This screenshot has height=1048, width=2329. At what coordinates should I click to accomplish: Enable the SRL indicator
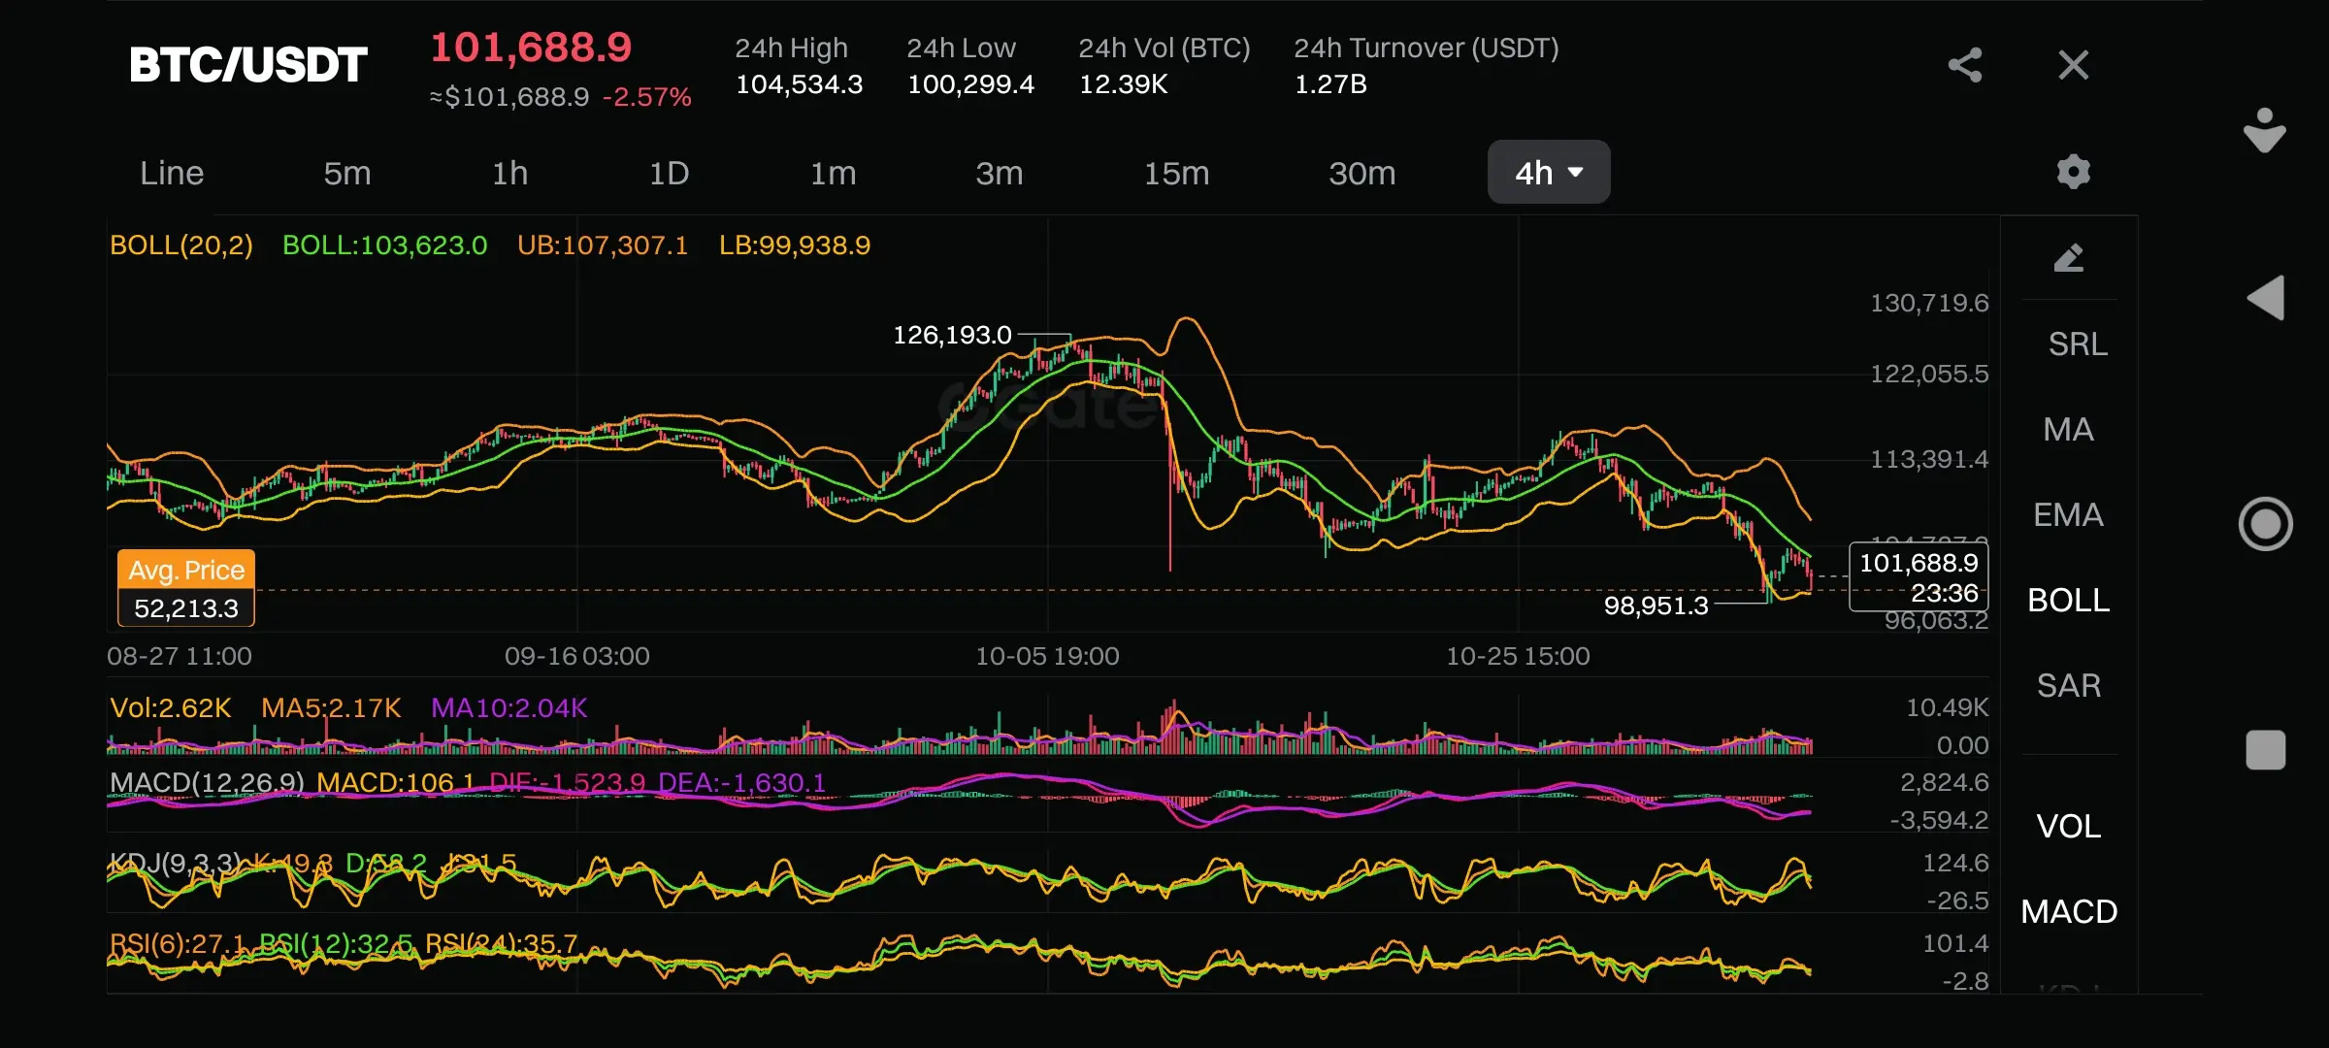pos(2077,344)
